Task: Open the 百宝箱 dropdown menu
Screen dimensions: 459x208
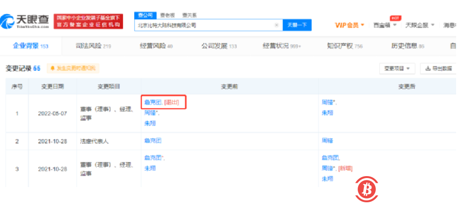Action: [385, 25]
